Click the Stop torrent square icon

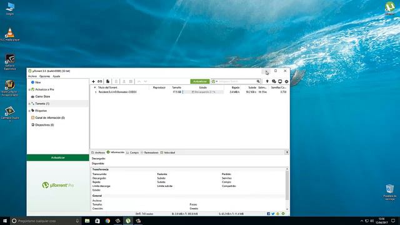tap(131, 81)
